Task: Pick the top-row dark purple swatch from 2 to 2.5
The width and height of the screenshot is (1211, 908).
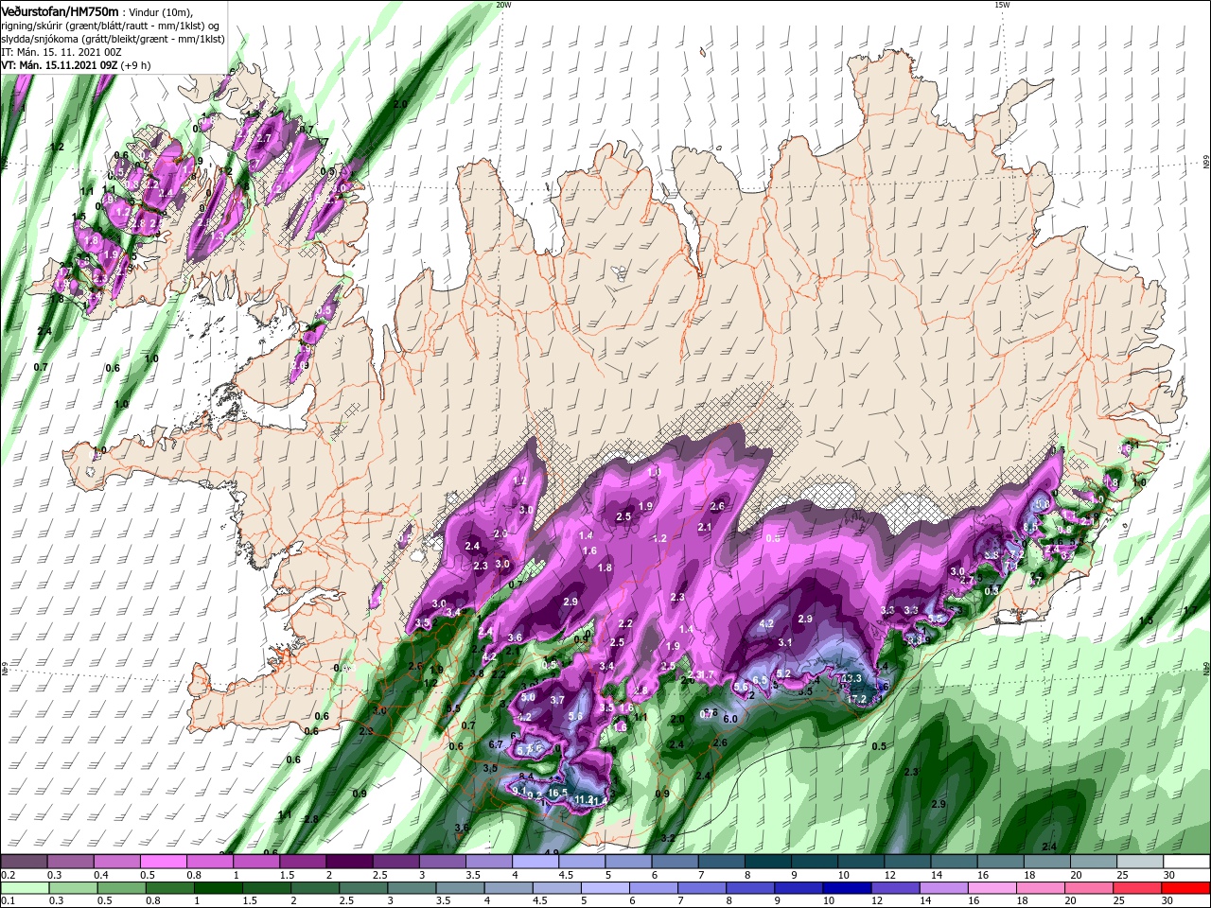Action: tap(348, 862)
